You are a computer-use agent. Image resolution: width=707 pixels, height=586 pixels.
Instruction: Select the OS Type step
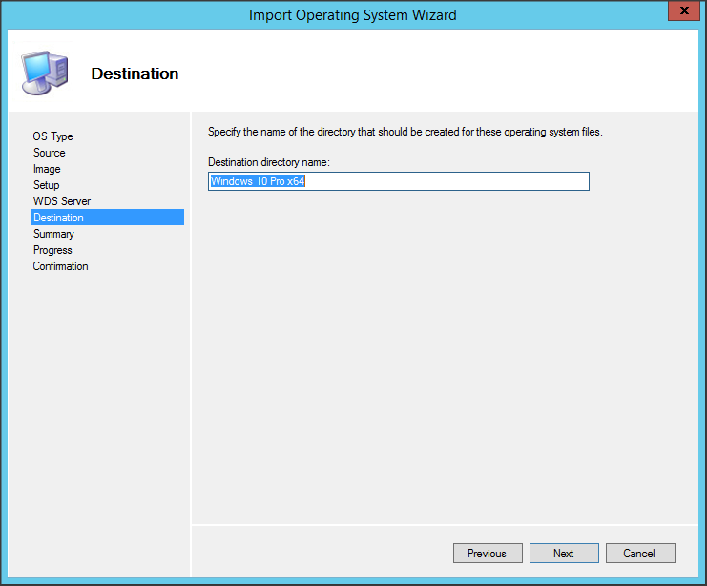pyautogui.click(x=52, y=136)
